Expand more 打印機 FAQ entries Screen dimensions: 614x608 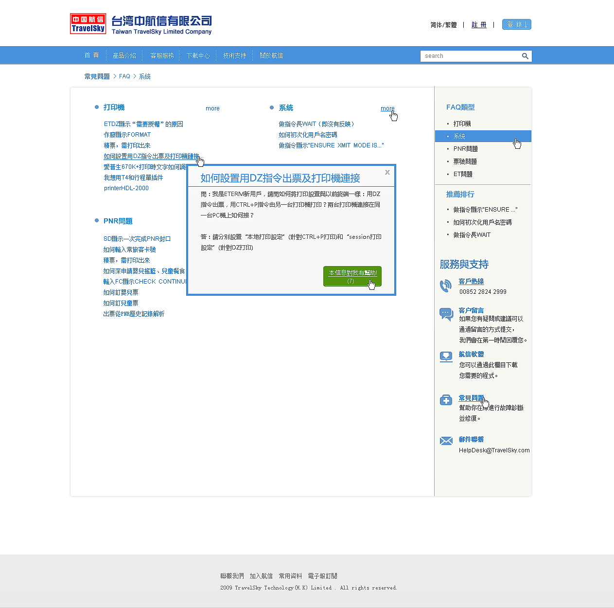(212, 108)
